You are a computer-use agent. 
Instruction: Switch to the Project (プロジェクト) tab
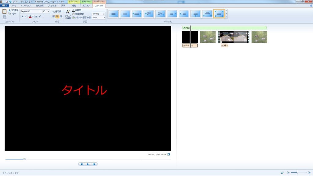[52, 5]
